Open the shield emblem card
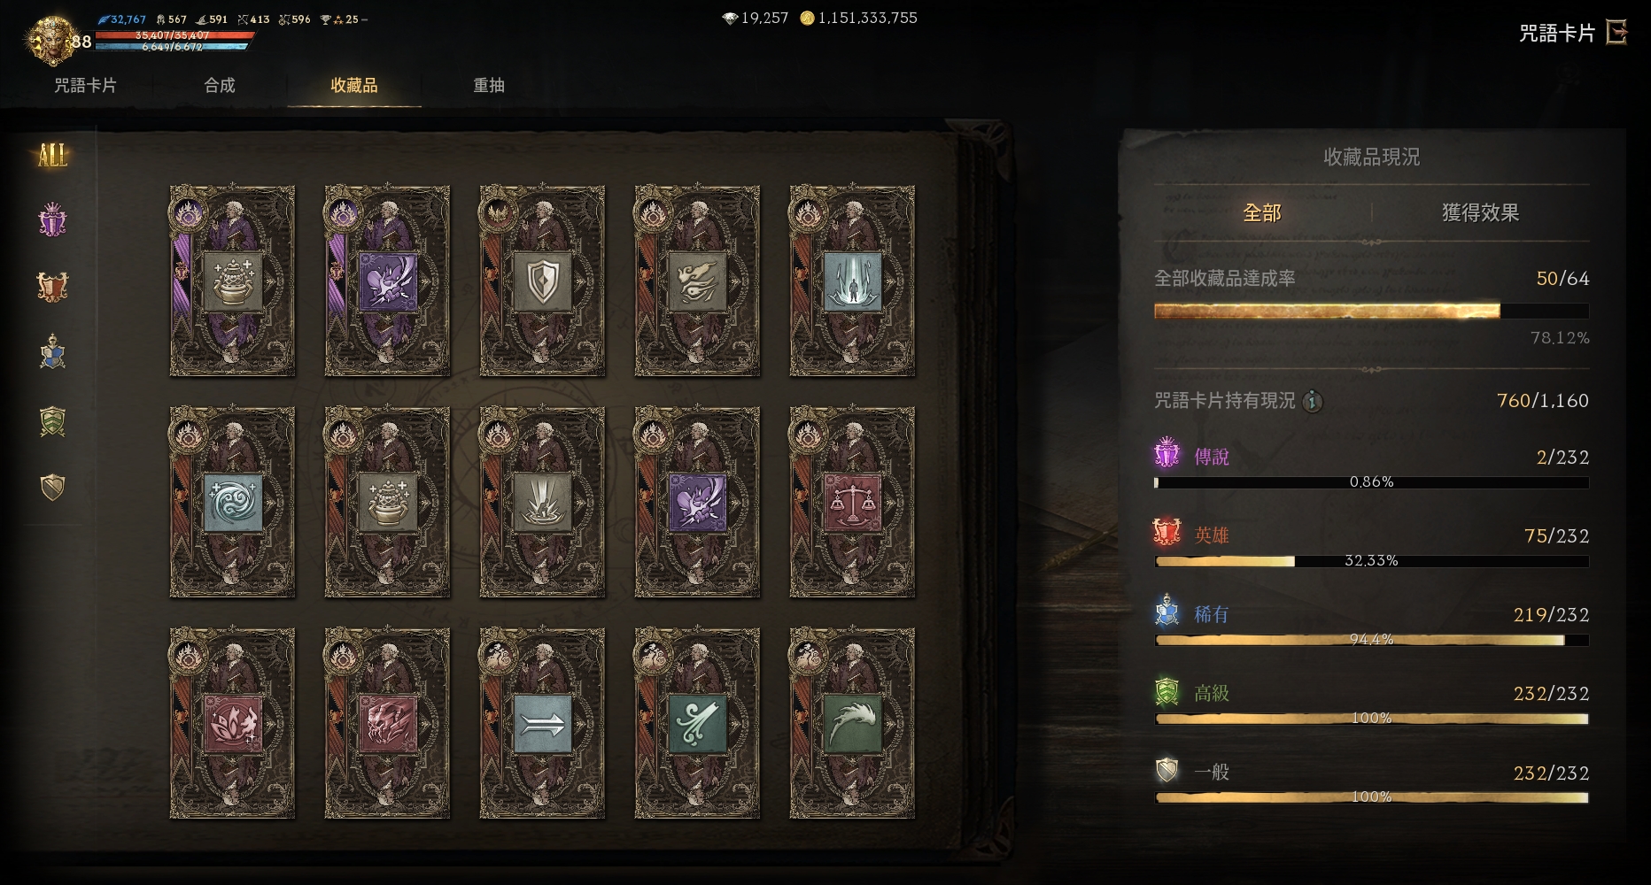This screenshot has height=885, width=1651. coord(542,281)
